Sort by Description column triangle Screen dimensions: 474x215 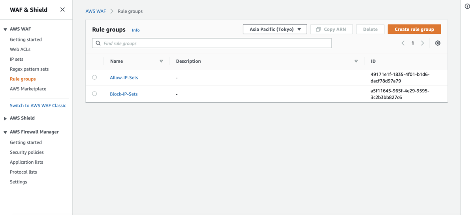(x=356, y=61)
